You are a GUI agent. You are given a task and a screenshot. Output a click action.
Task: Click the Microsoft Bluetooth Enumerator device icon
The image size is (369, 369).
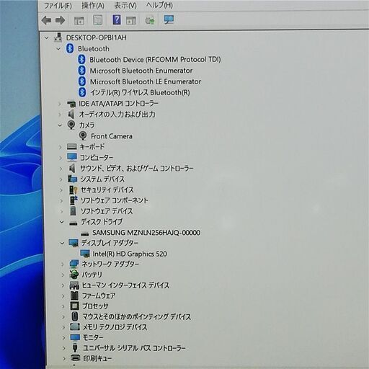82,71
